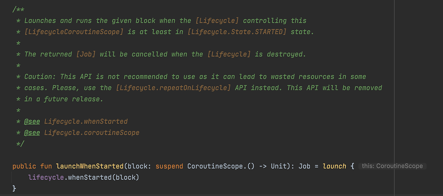Click the whenStarted(block) method call
The image size is (443, 196).
point(103,177)
